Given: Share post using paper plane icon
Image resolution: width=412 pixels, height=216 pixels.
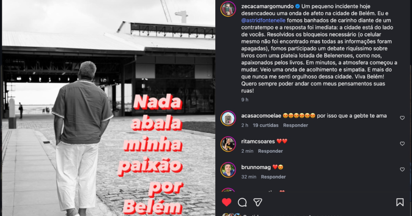Looking at the screenshot, I should [x=257, y=202].
